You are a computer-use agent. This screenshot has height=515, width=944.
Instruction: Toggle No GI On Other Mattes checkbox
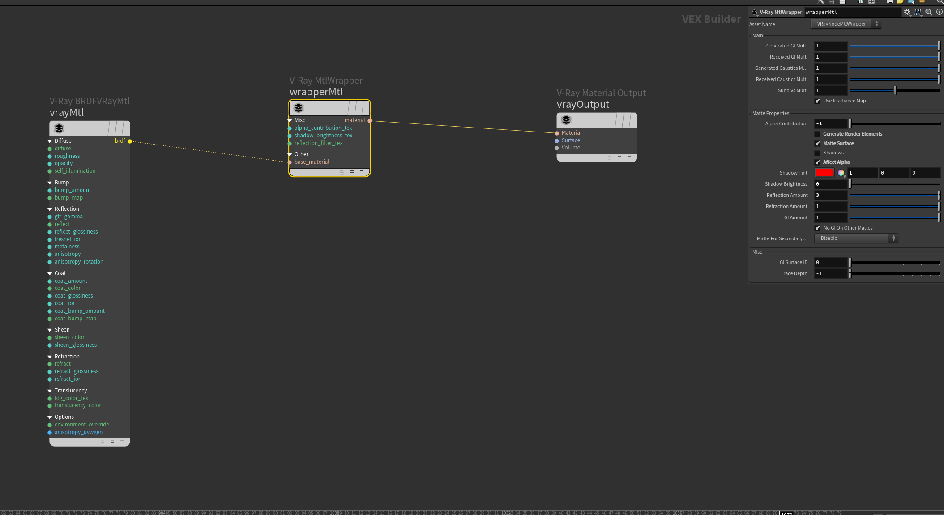pos(818,228)
